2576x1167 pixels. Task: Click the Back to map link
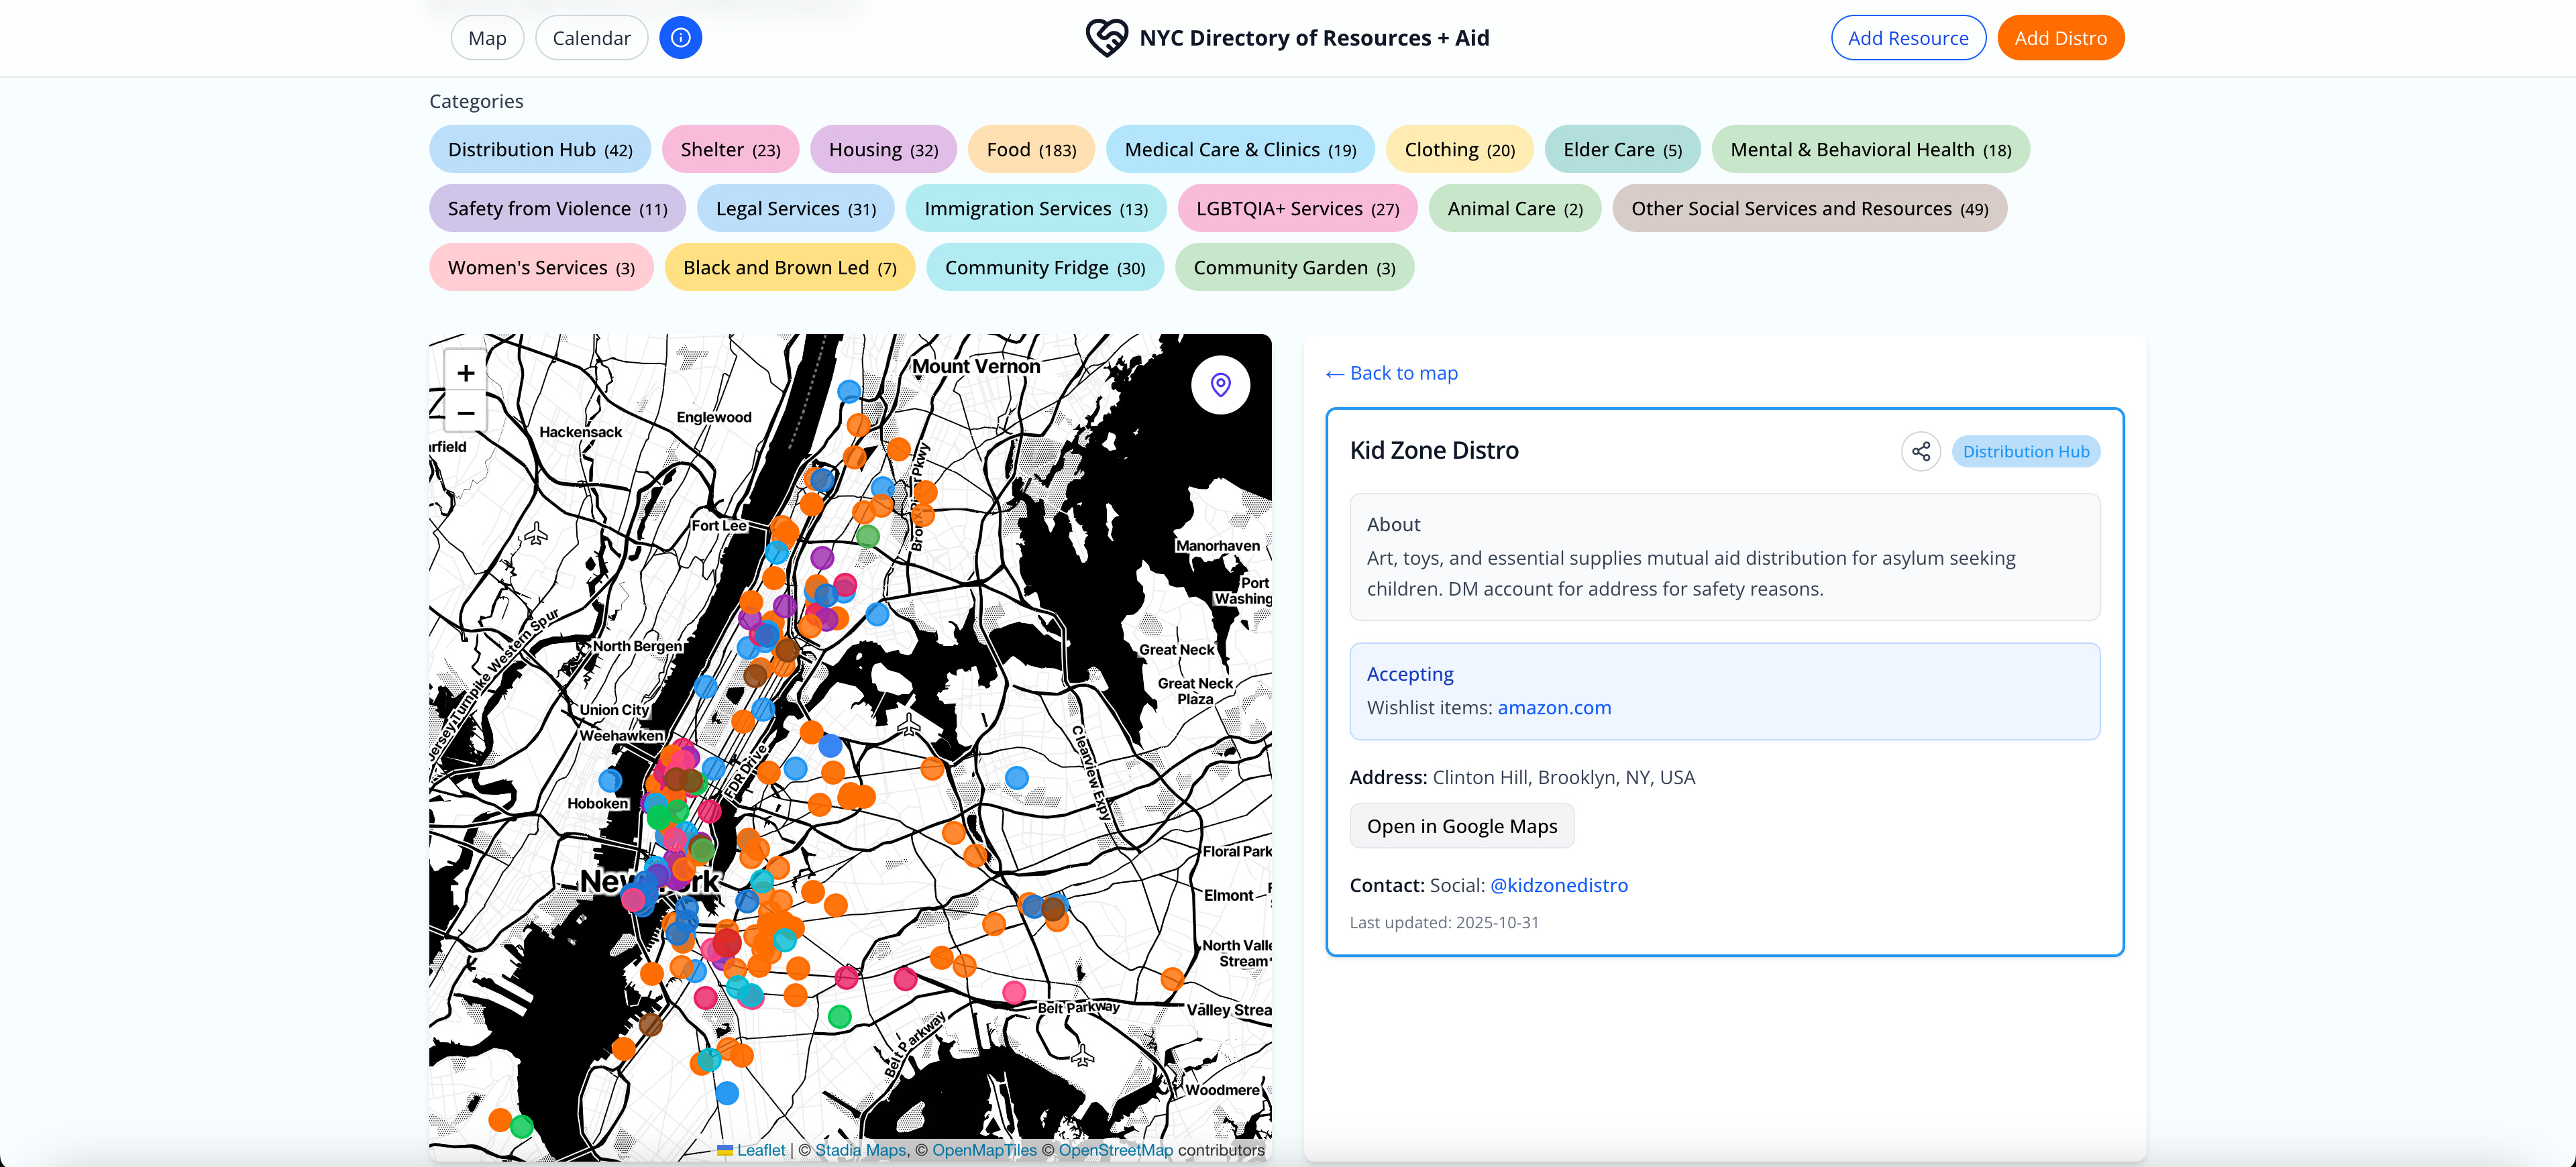(x=1391, y=373)
